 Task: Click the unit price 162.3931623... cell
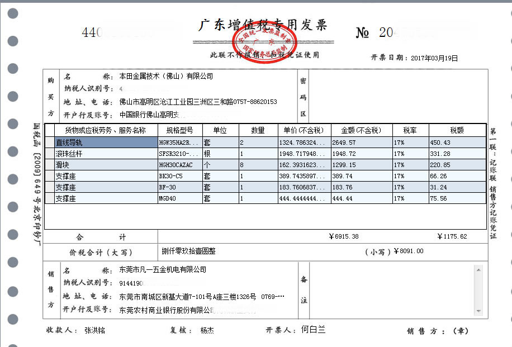[x=304, y=164]
